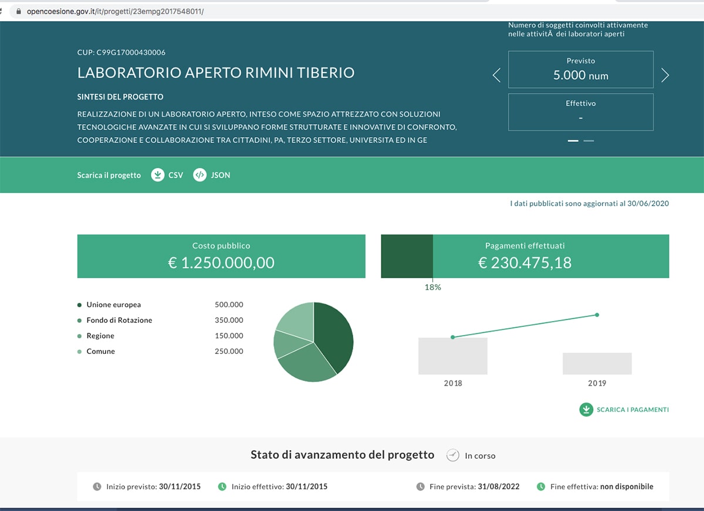Screen dimensions: 704x511
Task: Click the Previsto 5.000 num box
Action: [581, 69]
